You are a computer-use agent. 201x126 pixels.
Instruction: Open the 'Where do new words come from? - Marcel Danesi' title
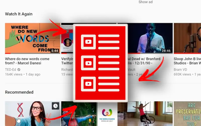click(27, 61)
